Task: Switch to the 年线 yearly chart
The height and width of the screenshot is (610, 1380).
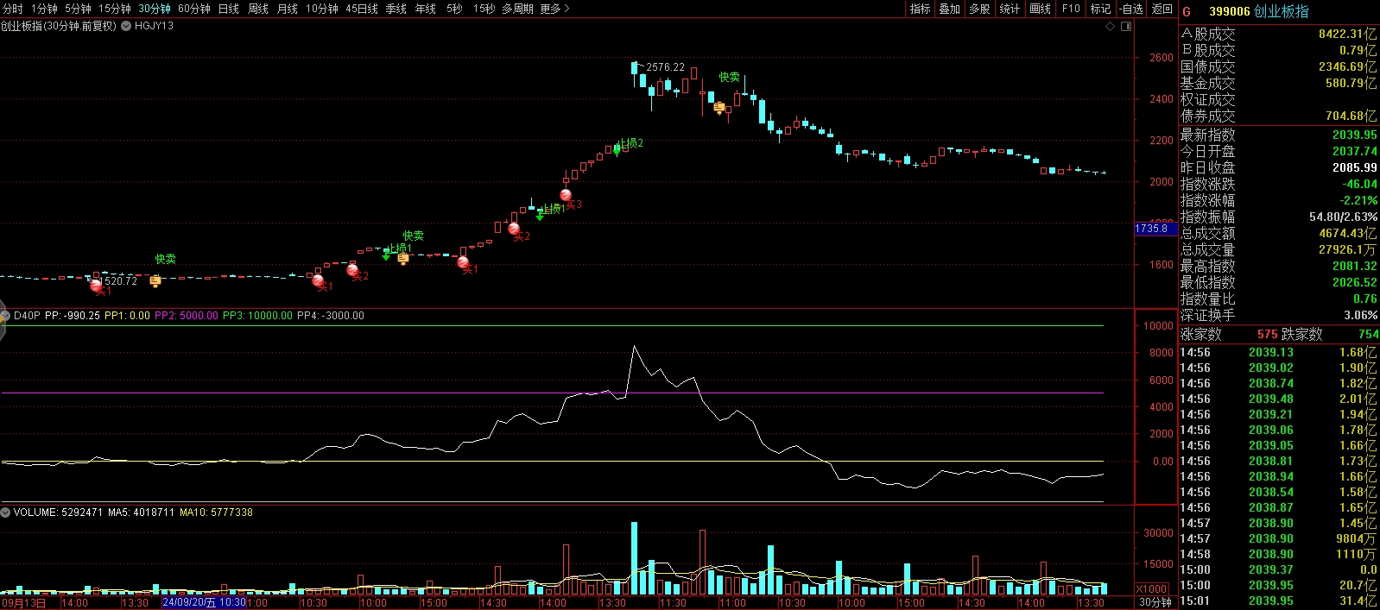Action: 426,9
